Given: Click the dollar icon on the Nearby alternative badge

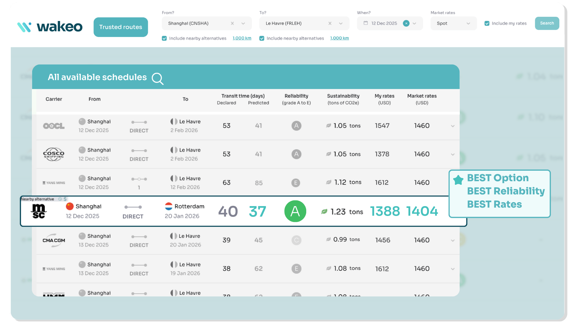Looking at the screenshot, I should click(x=65, y=199).
